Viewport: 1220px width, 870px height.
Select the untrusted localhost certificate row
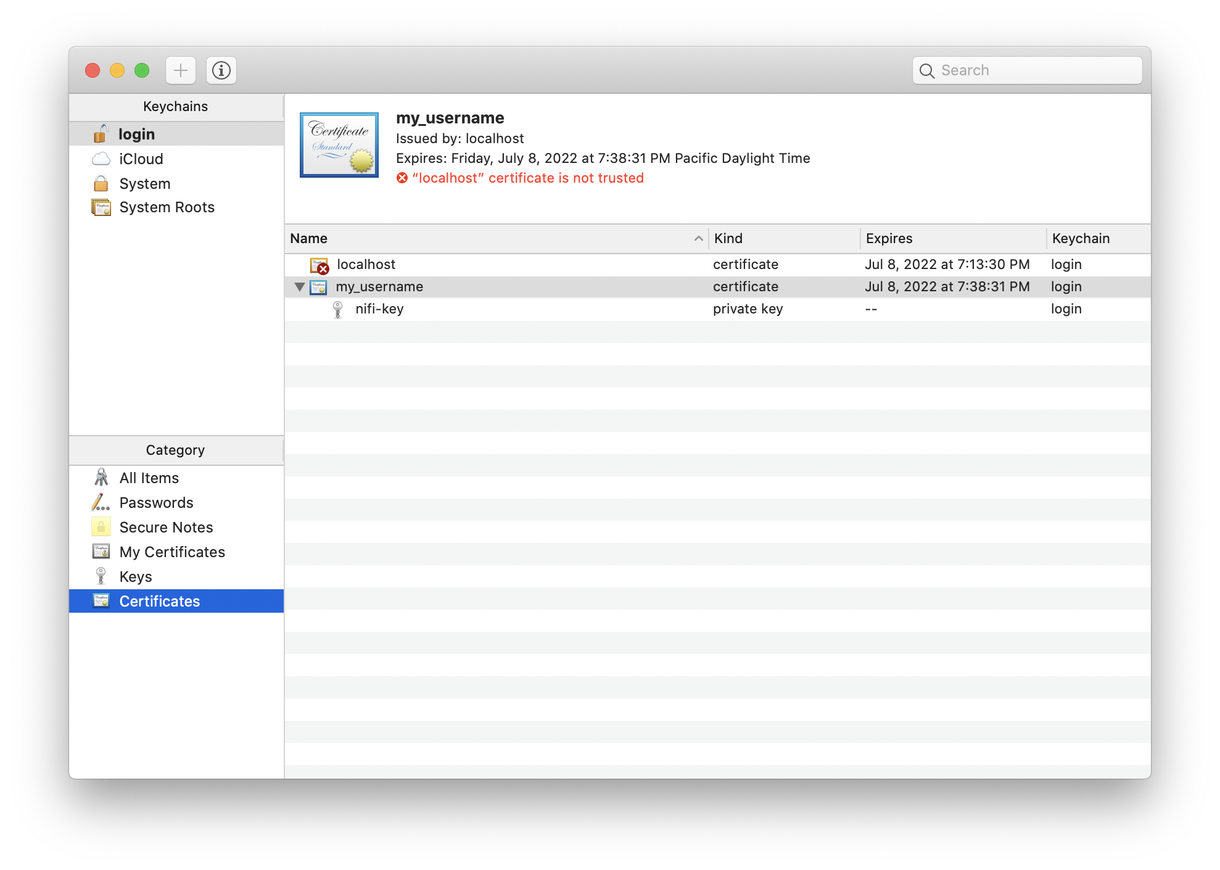coord(366,265)
